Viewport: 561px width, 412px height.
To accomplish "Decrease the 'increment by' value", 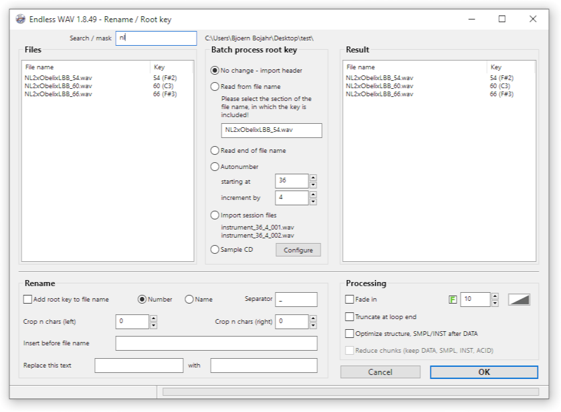I will [x=313, y=201].
